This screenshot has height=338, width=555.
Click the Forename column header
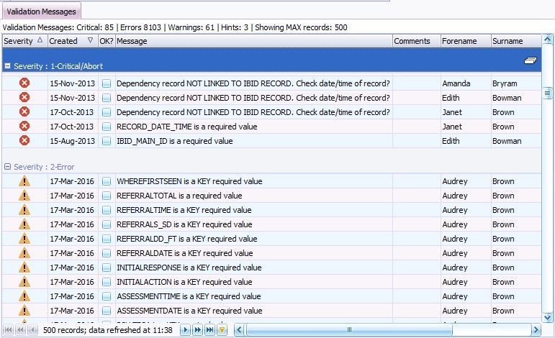pos(465,41)
